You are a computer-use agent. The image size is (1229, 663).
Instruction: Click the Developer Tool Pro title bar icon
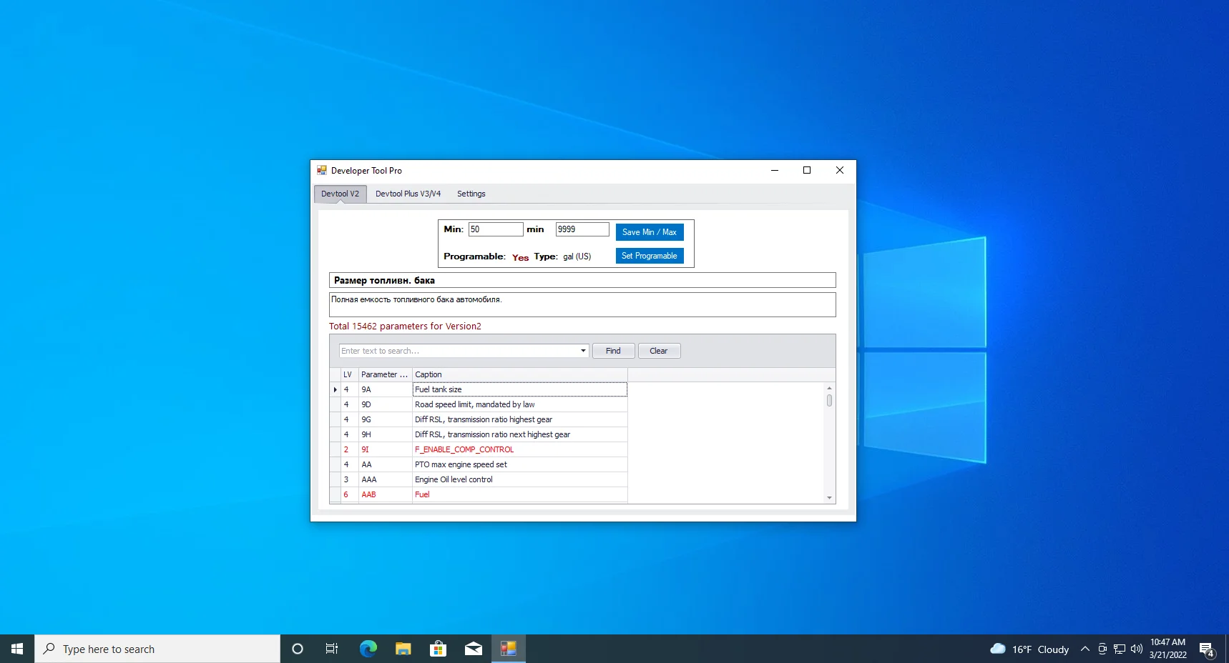322,170
